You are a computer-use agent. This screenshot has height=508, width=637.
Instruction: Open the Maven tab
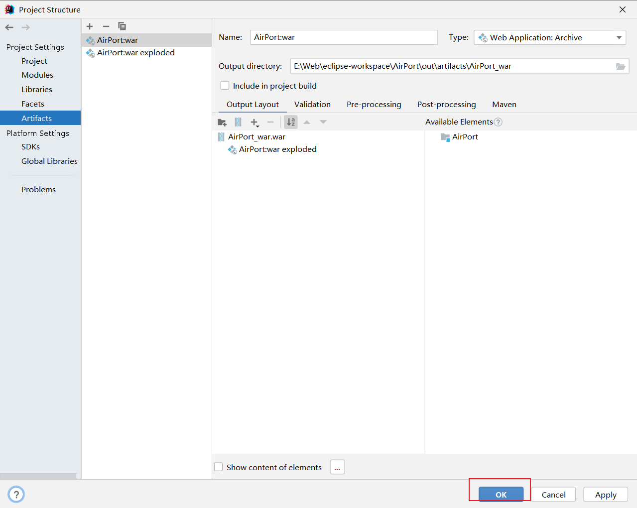coord(504,104)
